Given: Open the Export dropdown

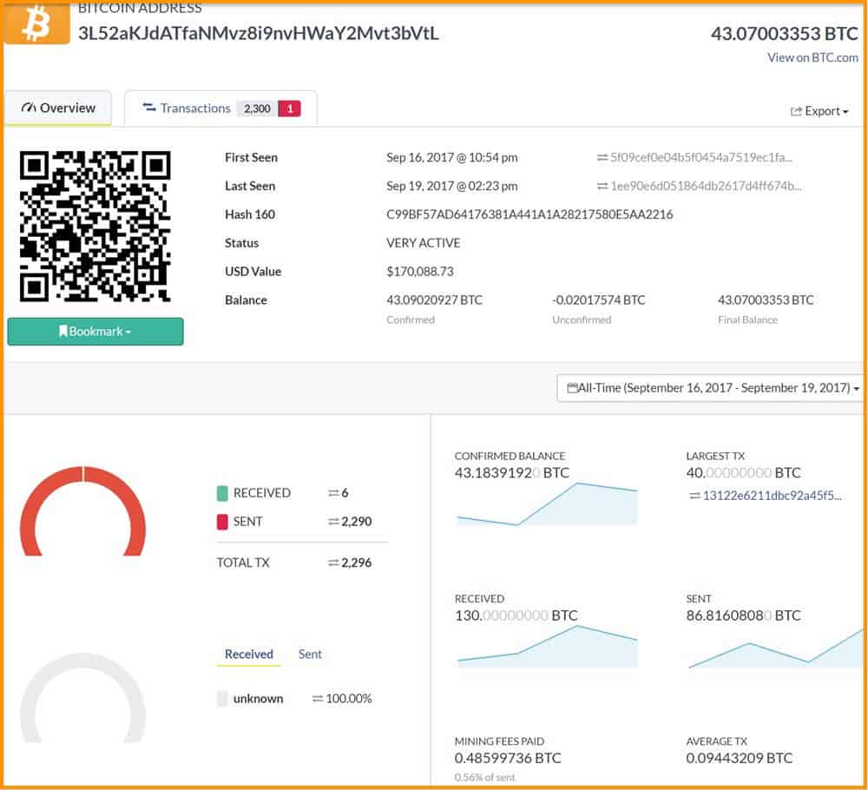Looking at the screenshot, I should coord(819,110).
